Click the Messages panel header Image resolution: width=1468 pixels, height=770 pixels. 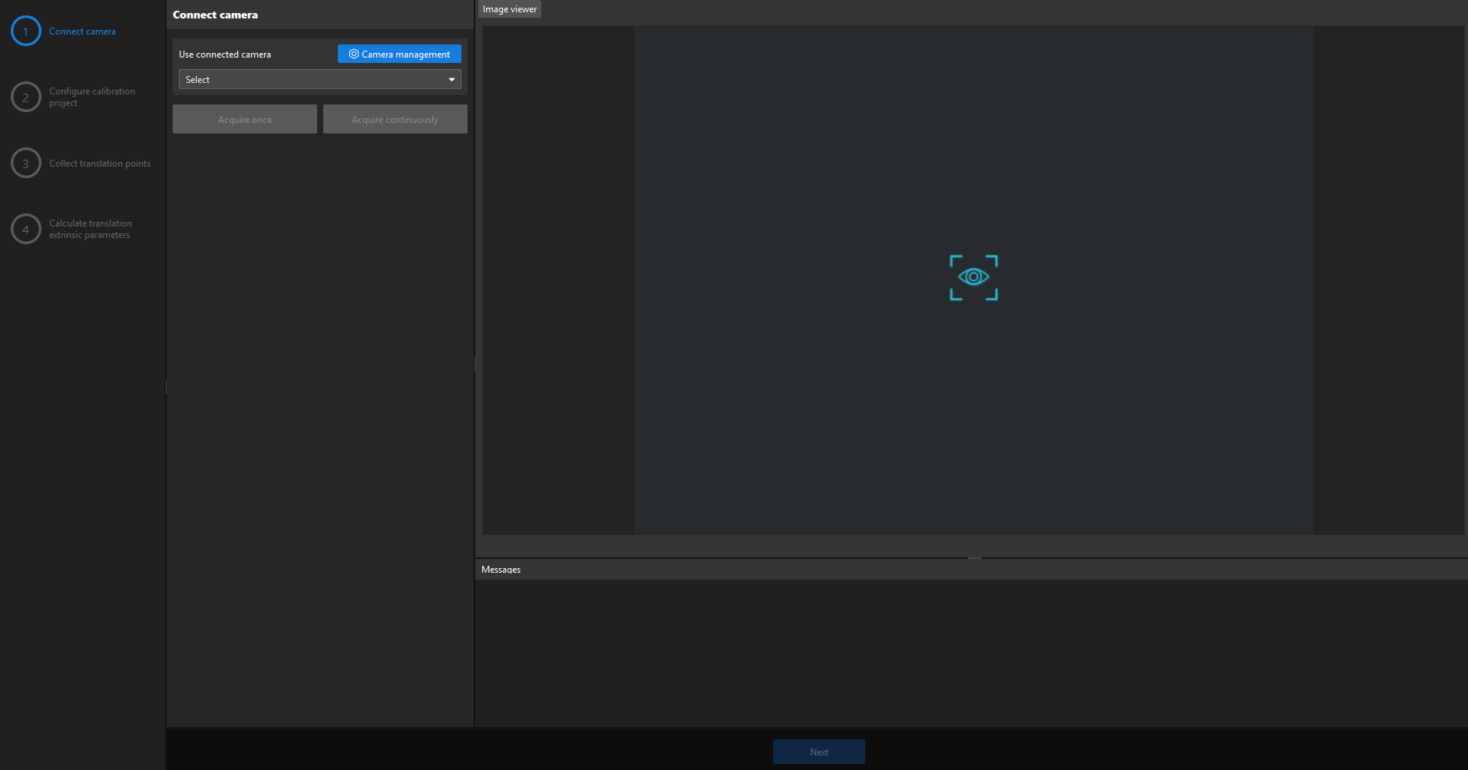[971, 570]
